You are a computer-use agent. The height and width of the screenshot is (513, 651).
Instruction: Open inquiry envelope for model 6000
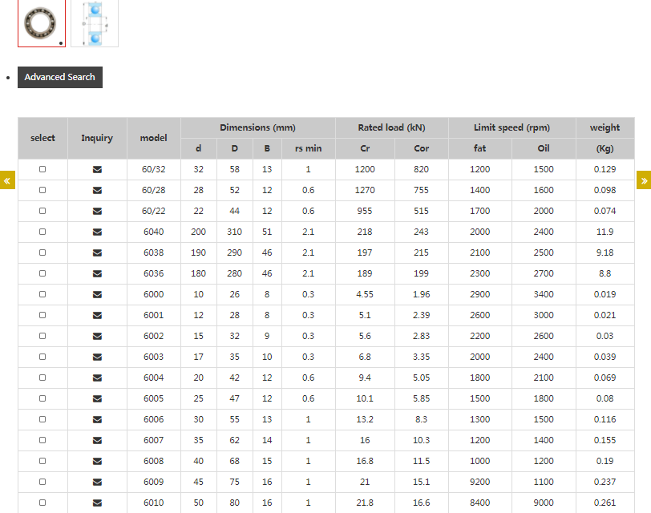click(x=97, y=294)
